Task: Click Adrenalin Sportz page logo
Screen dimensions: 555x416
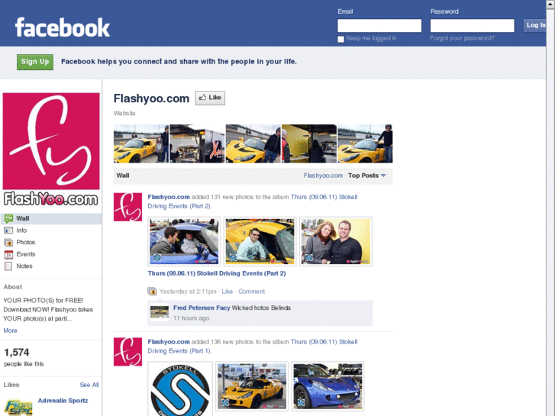Action: pyautogui.click(x=18, y=406)
